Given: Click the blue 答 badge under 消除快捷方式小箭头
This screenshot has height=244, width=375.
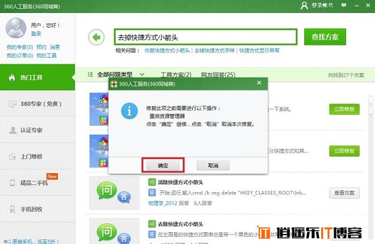Looking at the screenshot, I should coord(152,193).
